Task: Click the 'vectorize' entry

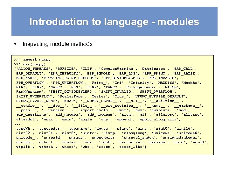Action: (x=129, y=142)
